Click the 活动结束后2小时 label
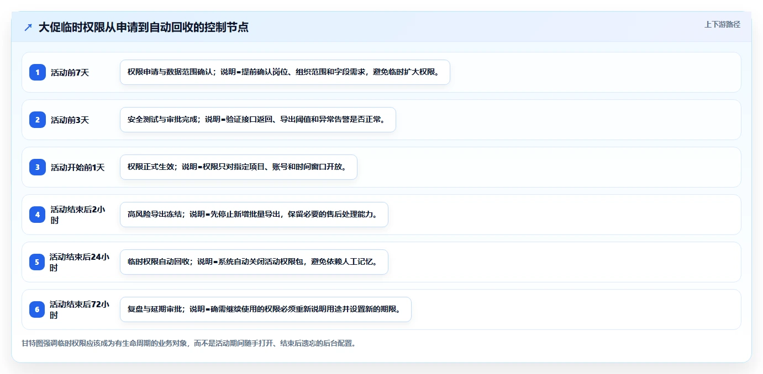 pos(78,215)
